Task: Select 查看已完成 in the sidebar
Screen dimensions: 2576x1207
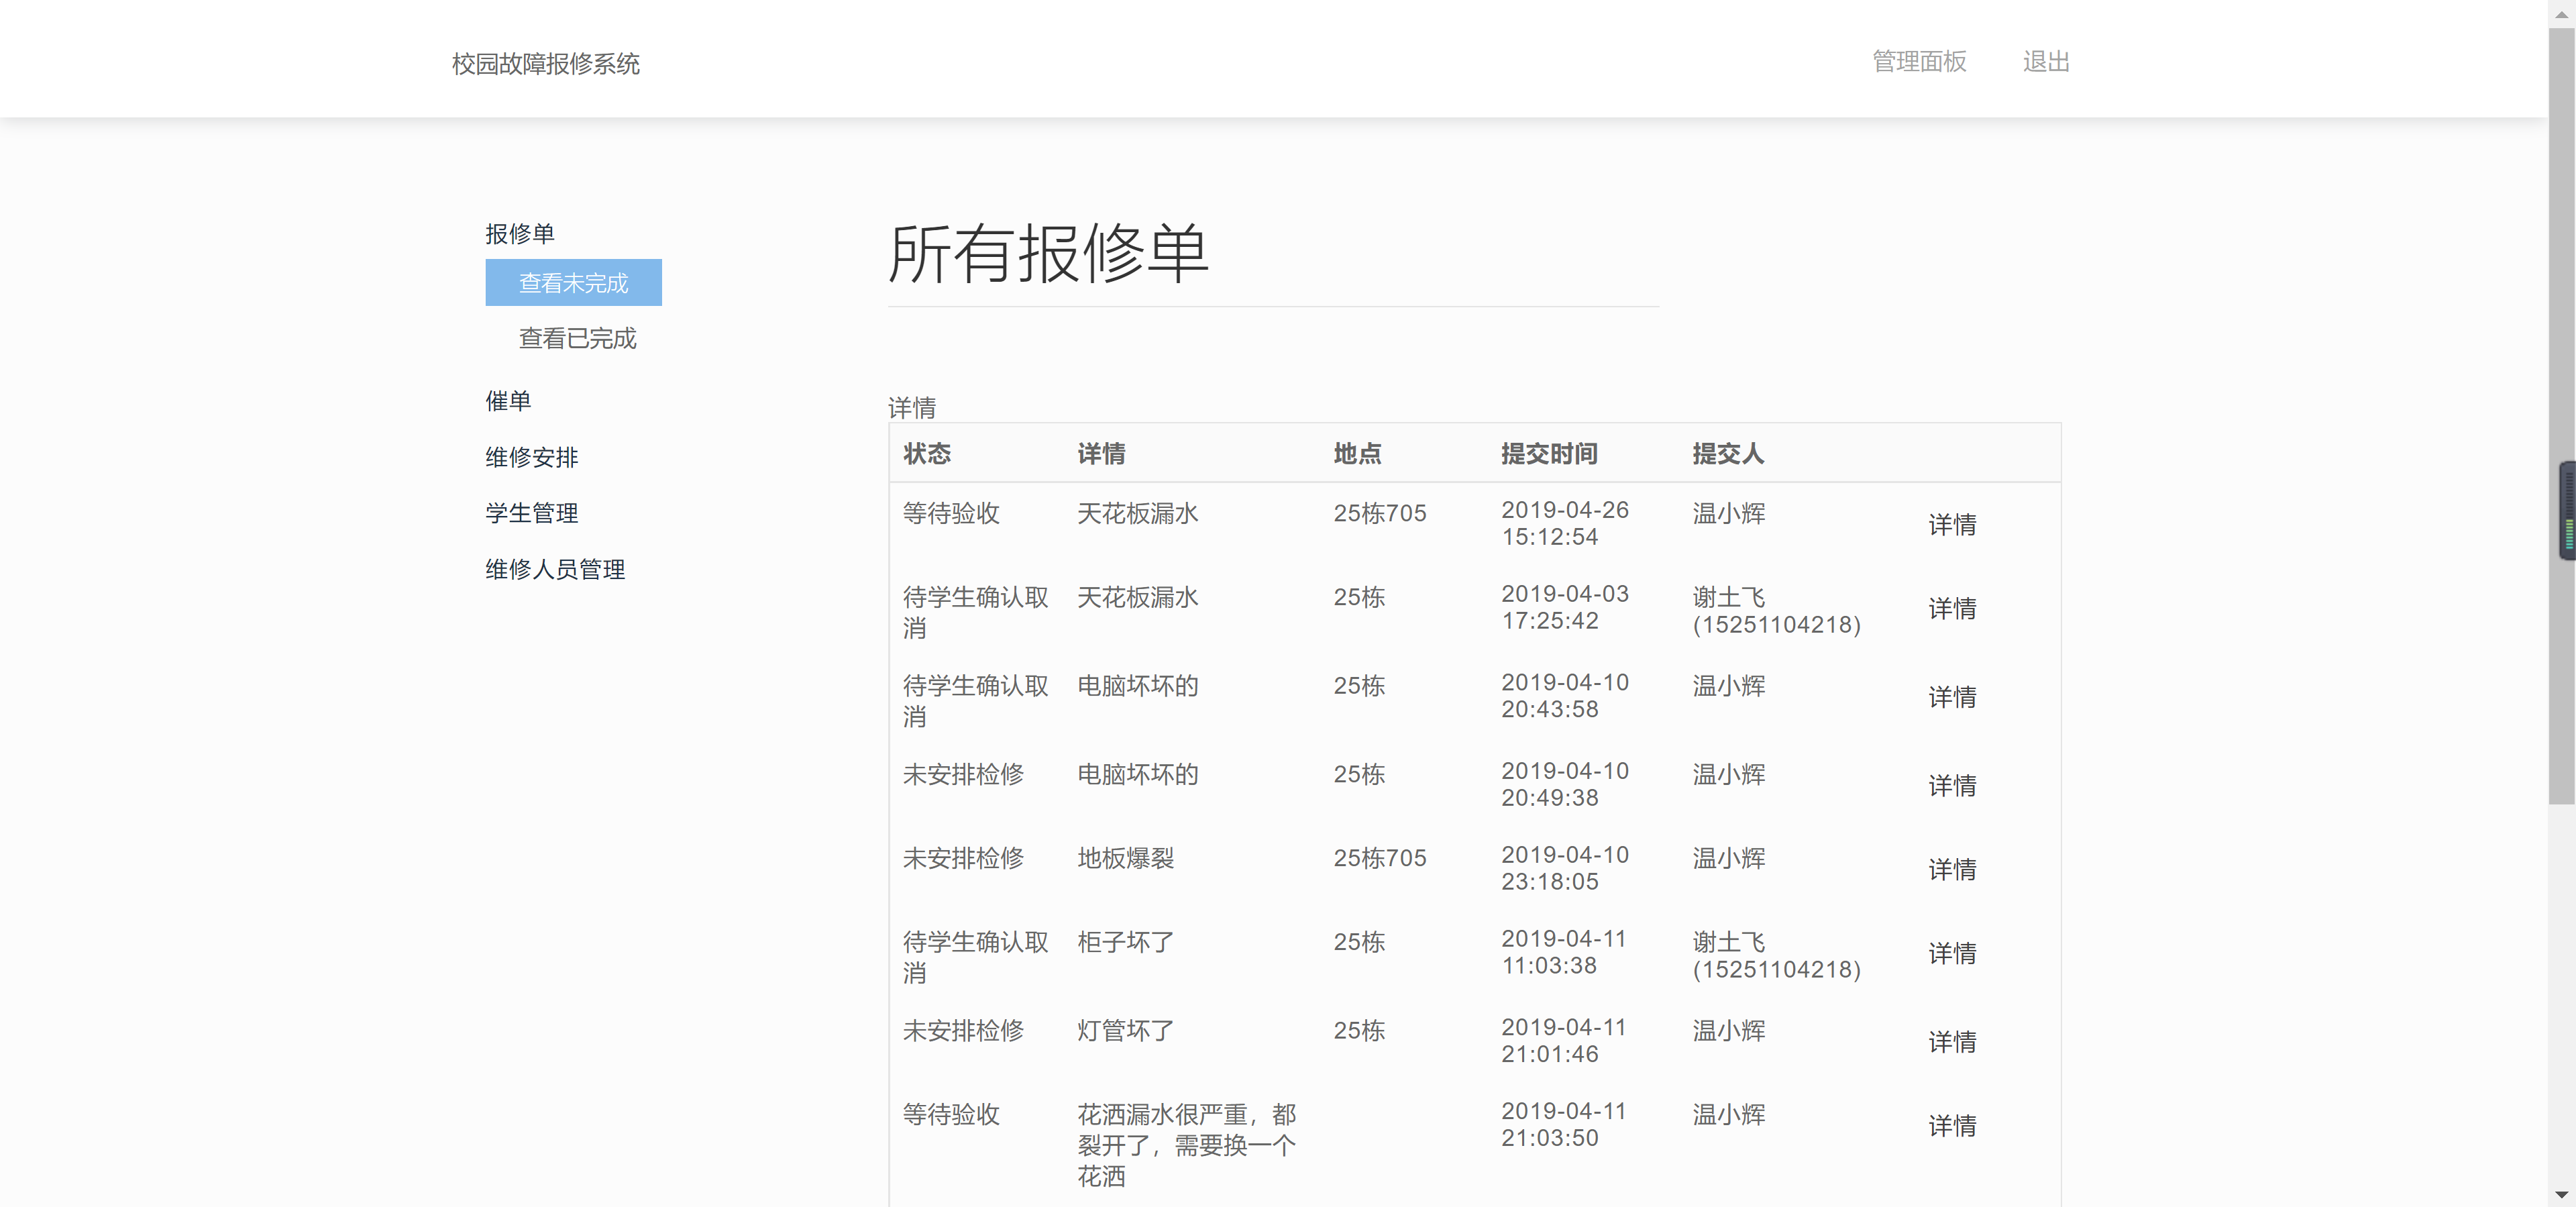Action: (x=577, y=338)
